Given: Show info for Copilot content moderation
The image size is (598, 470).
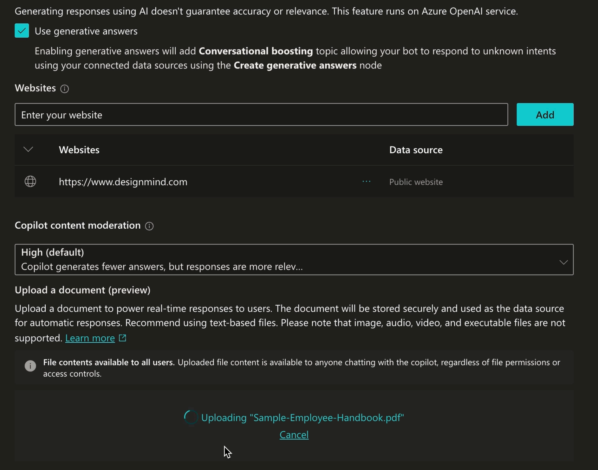Looking at the screenshot, I should 149,226.
